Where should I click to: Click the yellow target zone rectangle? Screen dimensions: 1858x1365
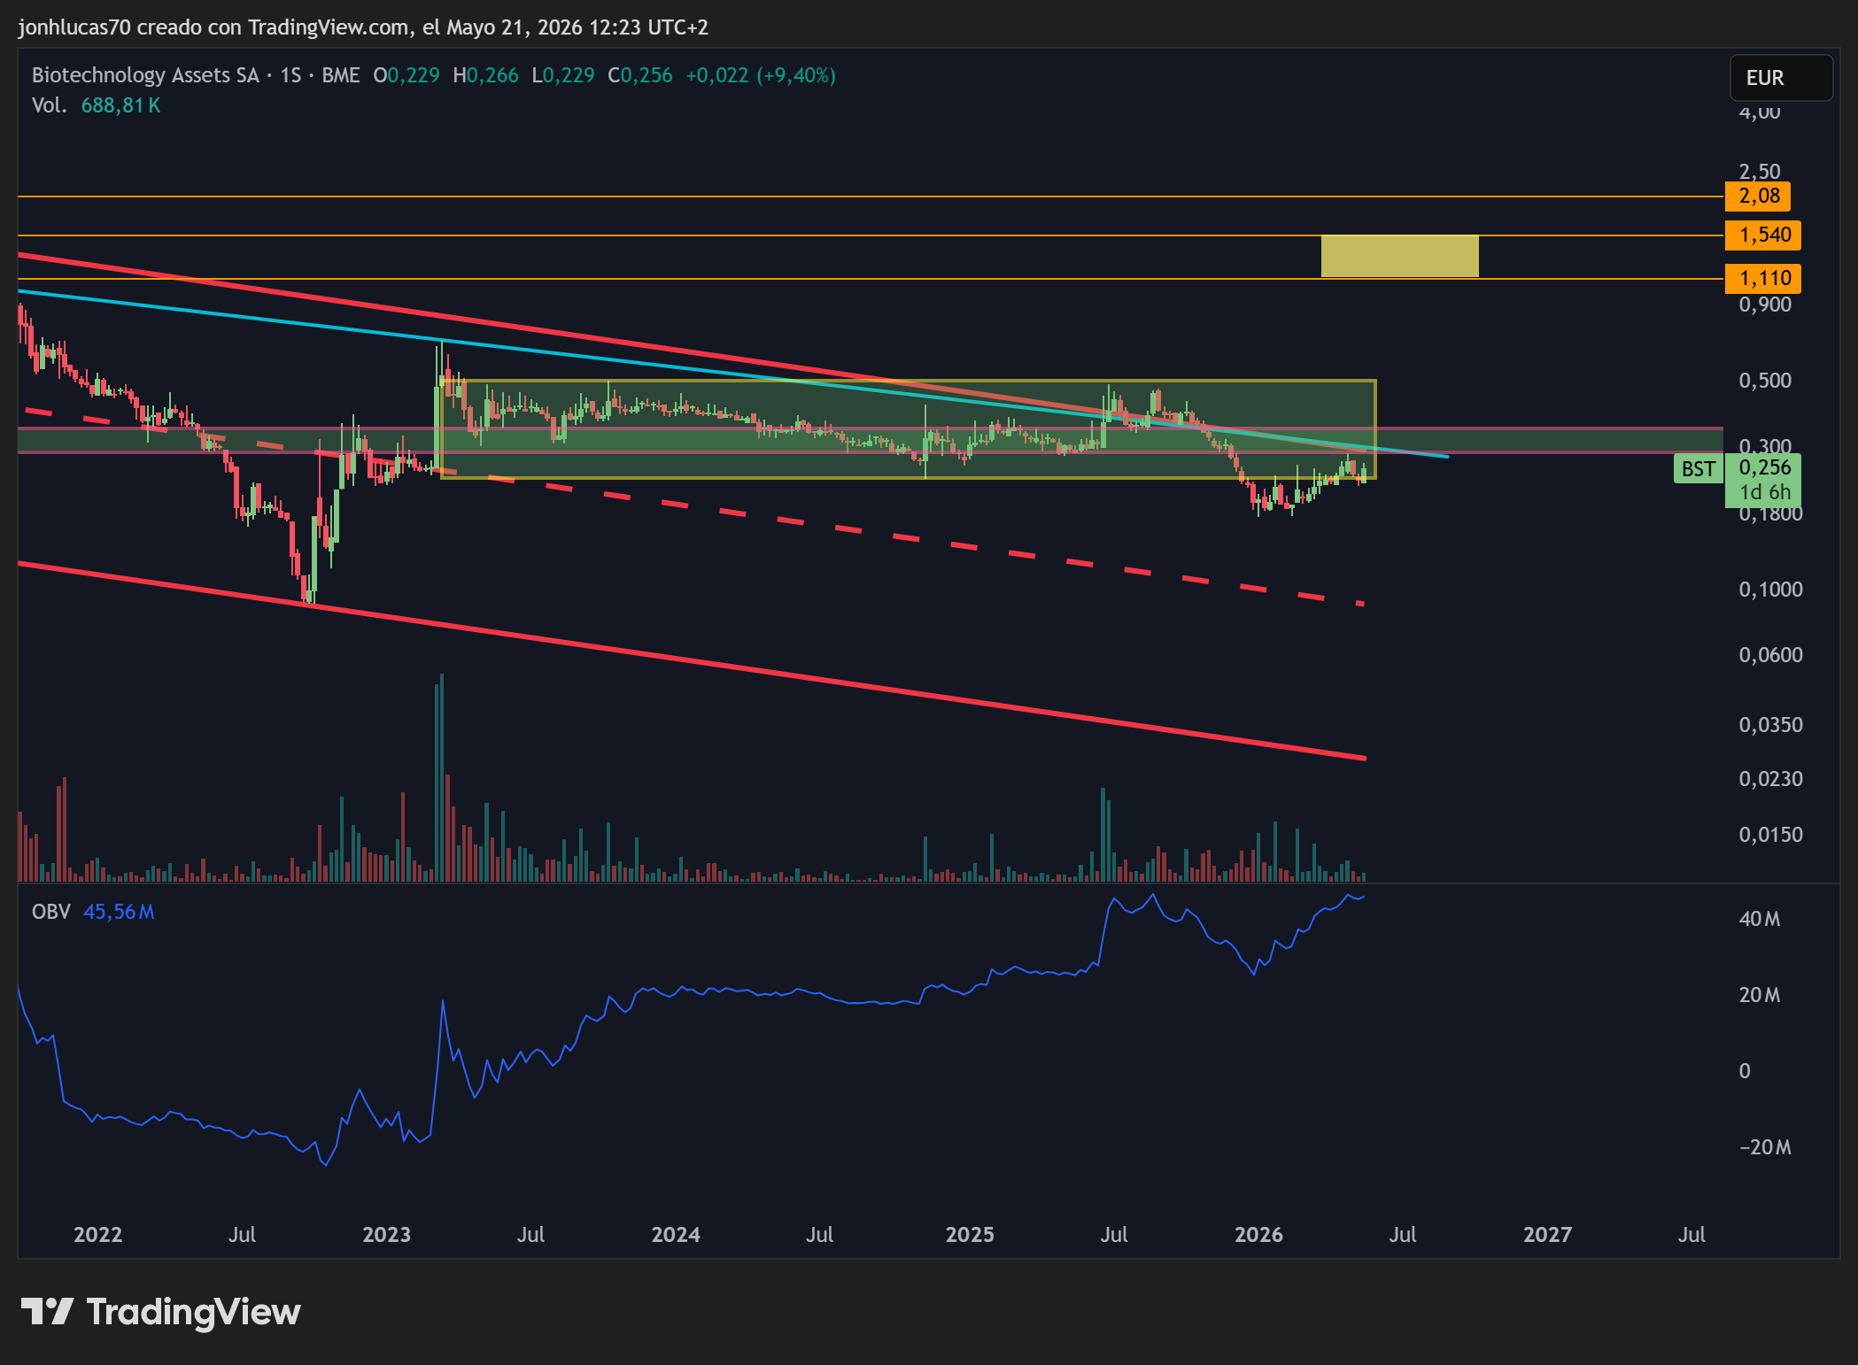click(x=1399, y=256)
